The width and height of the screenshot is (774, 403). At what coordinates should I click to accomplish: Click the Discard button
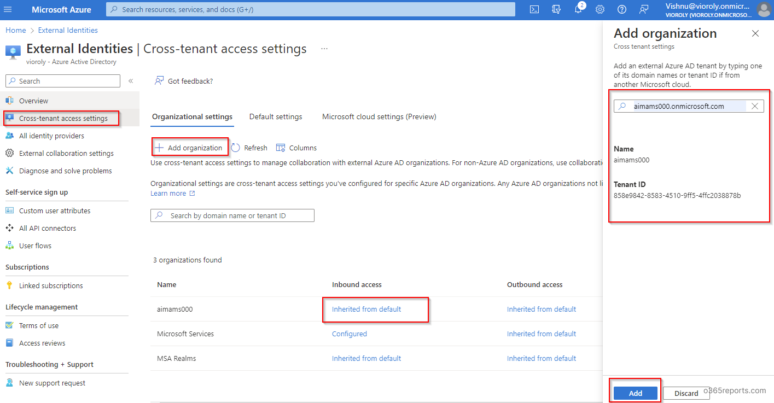tap(686, 393)
